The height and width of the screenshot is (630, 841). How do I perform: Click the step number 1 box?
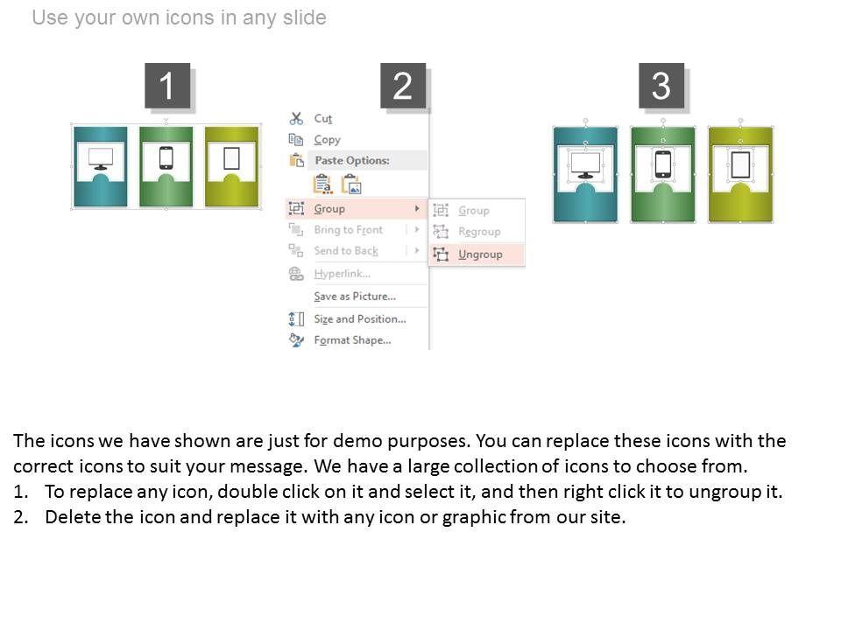tap(167, 86)
